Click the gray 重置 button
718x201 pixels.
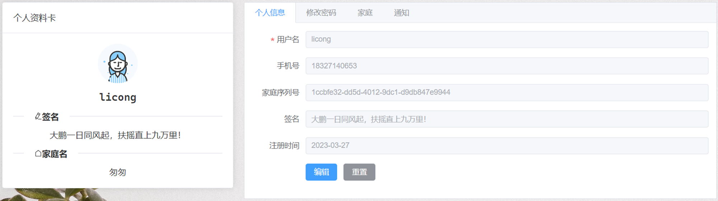(x=359, y=172)
